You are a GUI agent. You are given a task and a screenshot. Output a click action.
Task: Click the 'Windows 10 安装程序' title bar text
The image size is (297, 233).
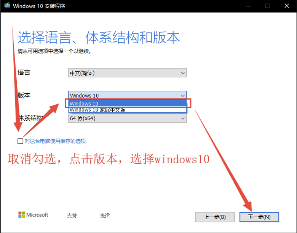[39, 6]
